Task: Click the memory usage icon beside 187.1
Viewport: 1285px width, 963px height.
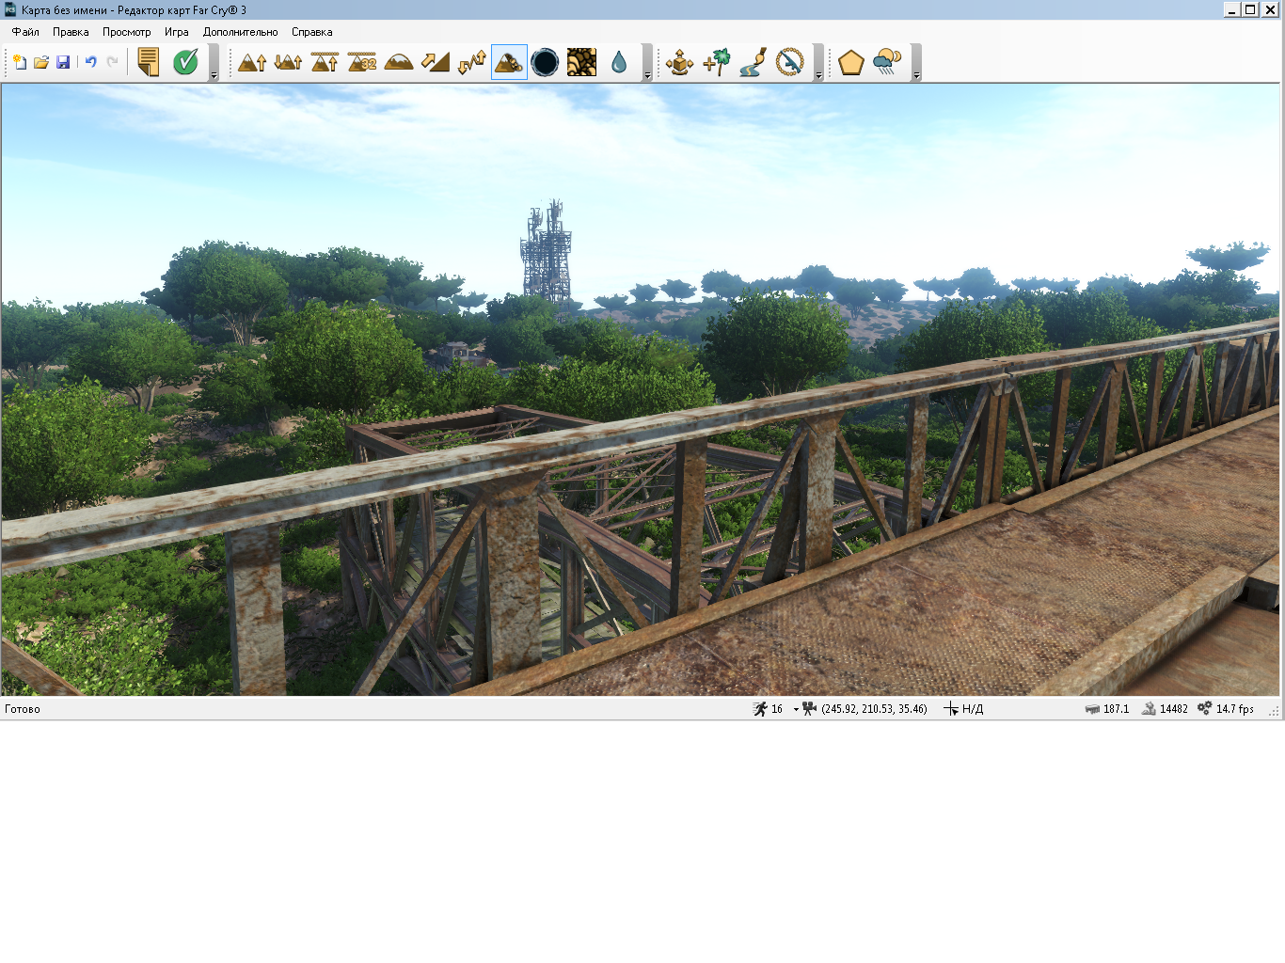Action: coord(1092,709)
